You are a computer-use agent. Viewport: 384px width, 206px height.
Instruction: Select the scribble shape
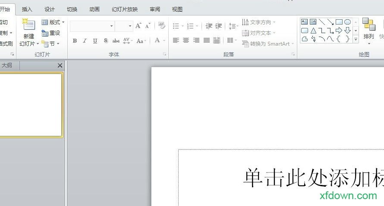pyautogui.click(x=314, y=39)
